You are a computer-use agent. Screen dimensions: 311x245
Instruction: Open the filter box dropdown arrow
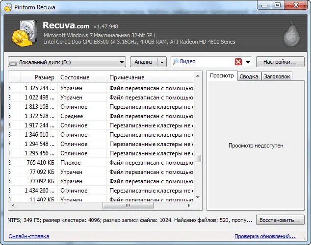(x=248, y=62)
